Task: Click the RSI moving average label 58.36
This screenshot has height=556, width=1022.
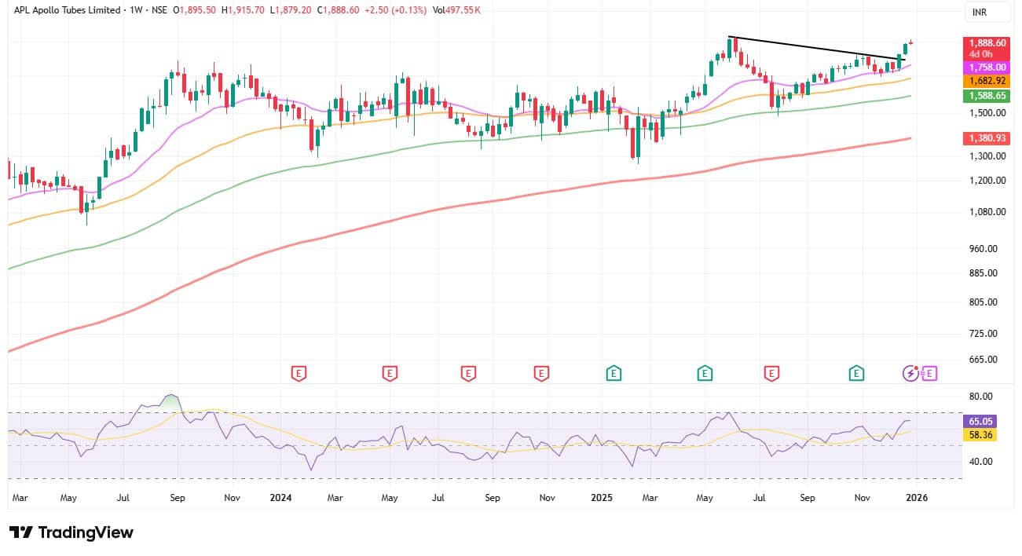Action: tap(979, 434)
